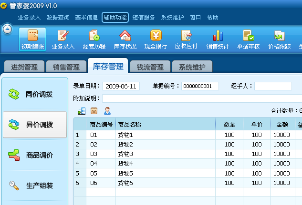Open the 帮助 menu
Image resolution: width=302 pixels, height=205 pixels.
click(x=212, y=18)
